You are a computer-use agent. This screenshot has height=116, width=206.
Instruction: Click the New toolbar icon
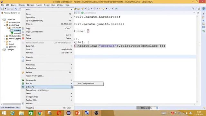3,9
